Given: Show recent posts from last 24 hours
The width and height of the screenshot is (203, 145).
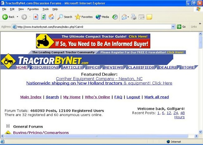Looking at the screenshot, I should 176,113.
